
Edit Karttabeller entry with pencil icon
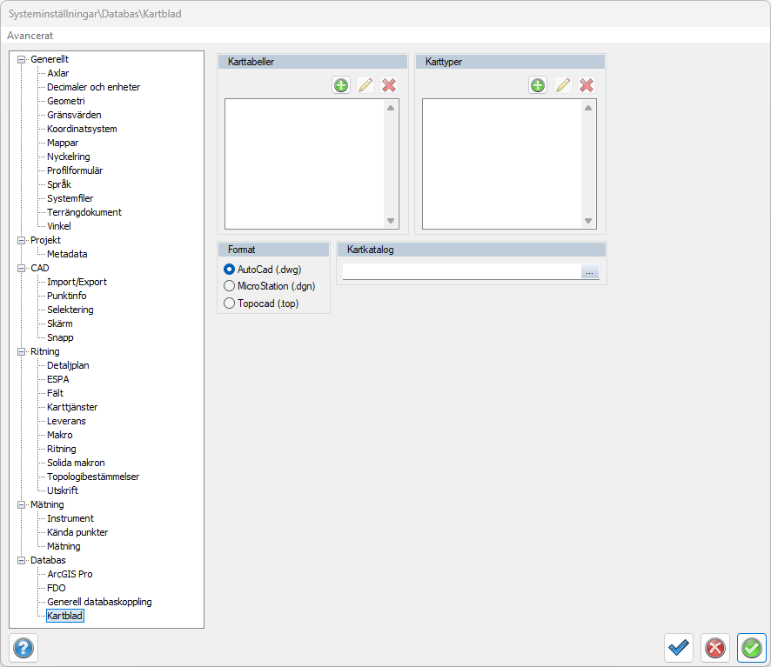coord(365,85)
